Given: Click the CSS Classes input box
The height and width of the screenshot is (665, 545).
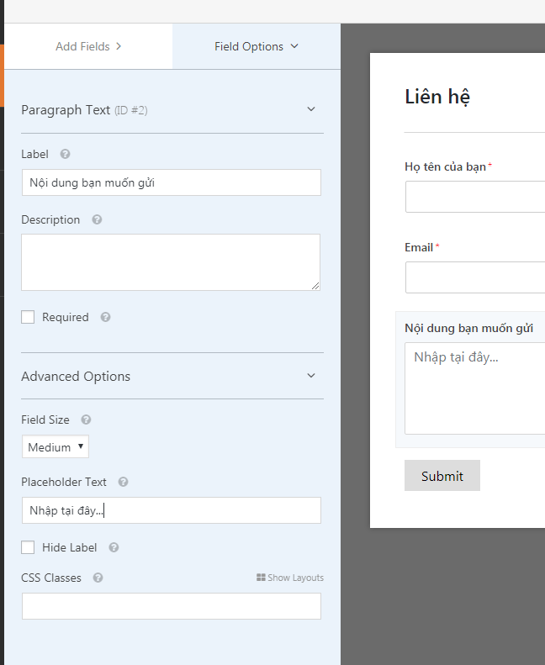Looking at the screenshot, I should [171, 606].
